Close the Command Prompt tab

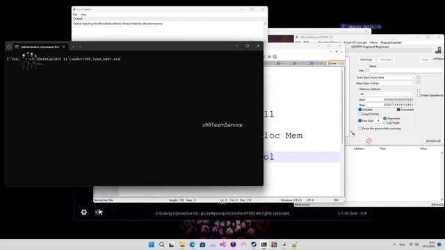(64, 47)
